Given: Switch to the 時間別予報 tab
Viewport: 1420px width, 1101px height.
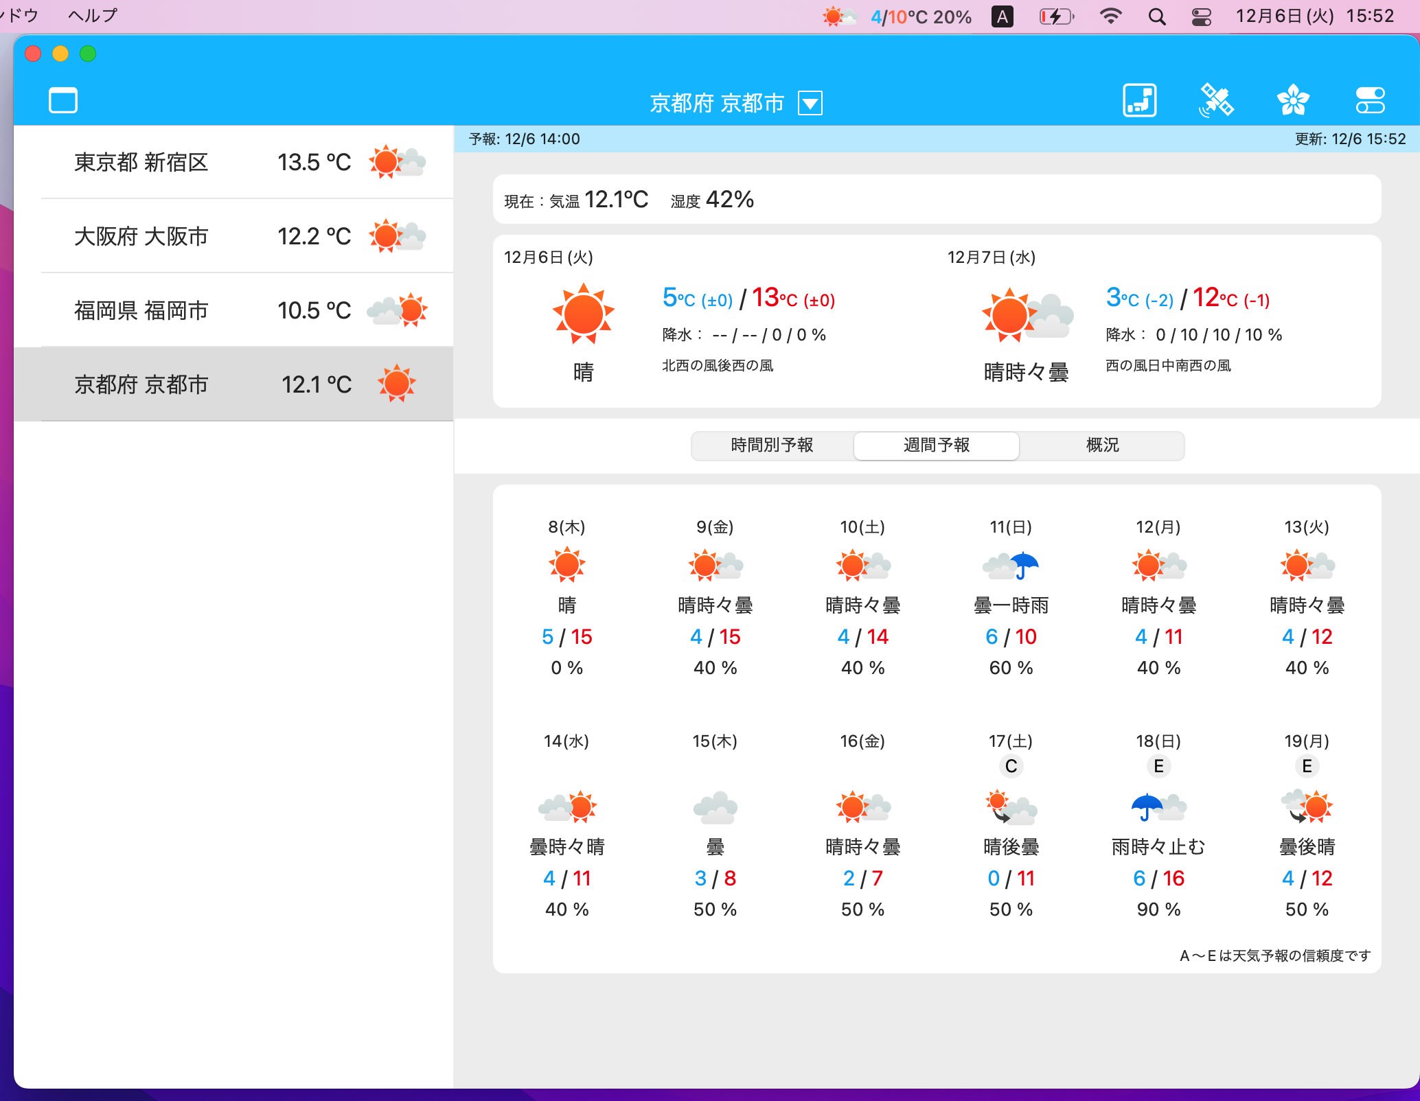Looking at the screenshot, I should click(x=771, y=445).
